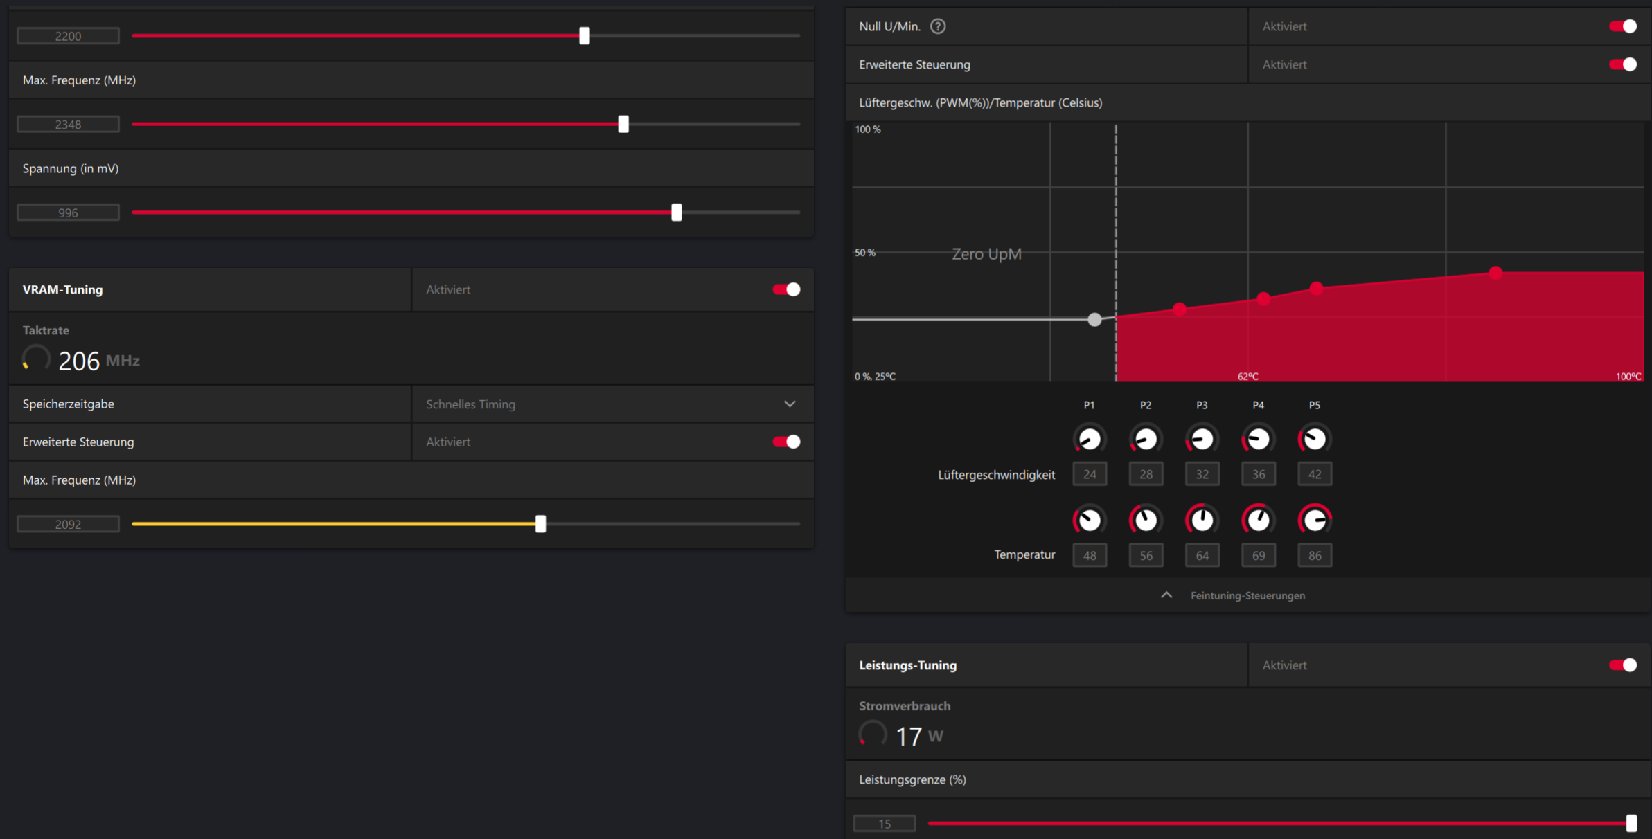This screenshot has height=839, width=1652.
Task: Disable the VRAM-Tuning toggle
Action: (786, 289)
